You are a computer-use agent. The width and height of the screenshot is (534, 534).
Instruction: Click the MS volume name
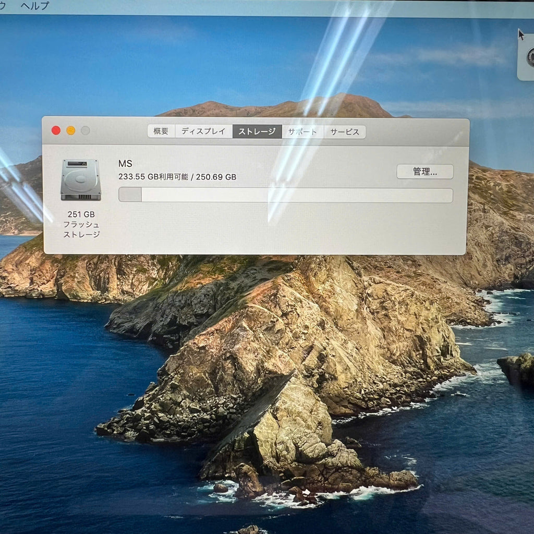tap(125, 164)
